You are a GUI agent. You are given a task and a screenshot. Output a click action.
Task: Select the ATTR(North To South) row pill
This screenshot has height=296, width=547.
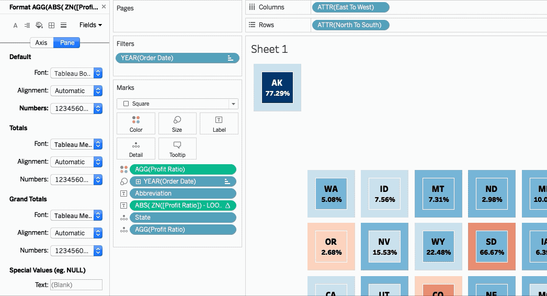(x=350, y=25)
